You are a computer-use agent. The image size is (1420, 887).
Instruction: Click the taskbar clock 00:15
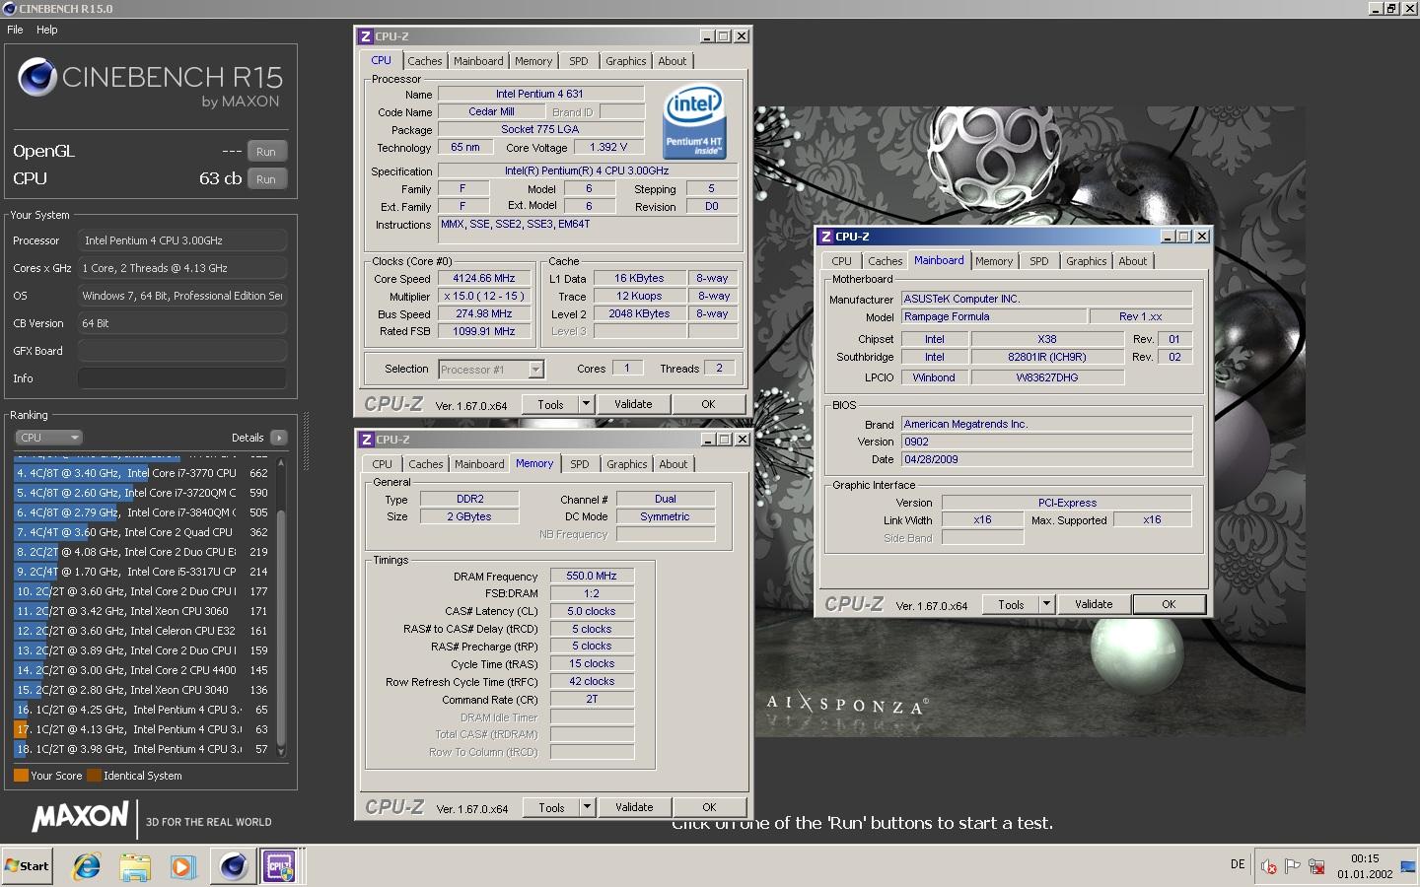pyautogui.click(x=1365, y=859)
